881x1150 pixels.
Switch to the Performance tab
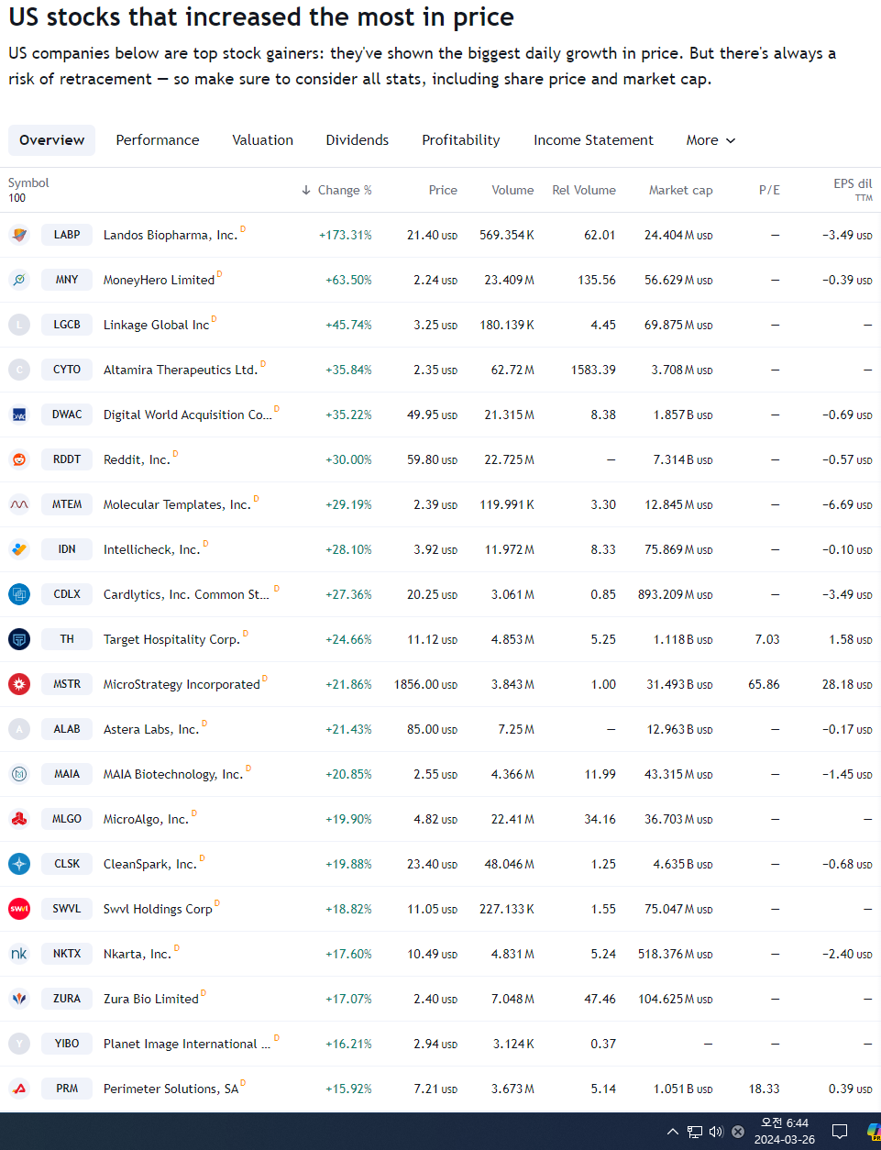tap(158, 140)
